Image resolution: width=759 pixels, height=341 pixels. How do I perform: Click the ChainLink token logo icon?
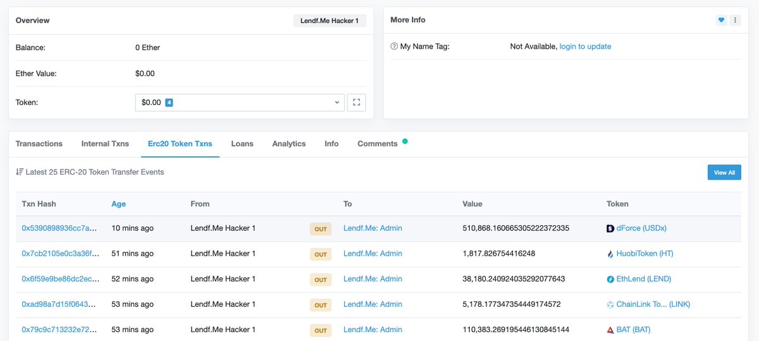pos(610,304)
